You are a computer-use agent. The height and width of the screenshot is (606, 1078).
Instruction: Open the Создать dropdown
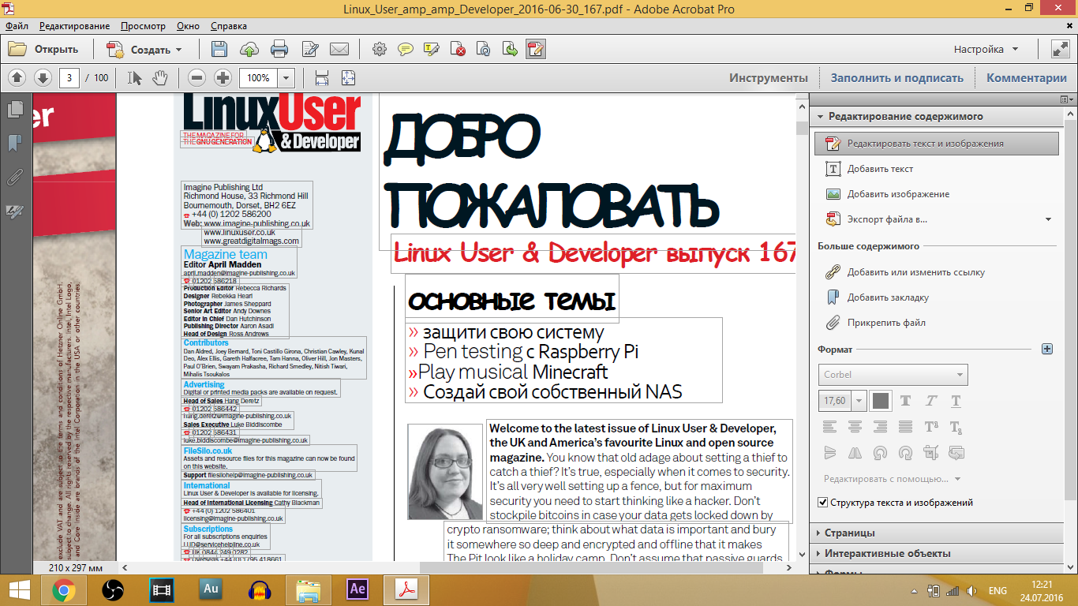144,49
